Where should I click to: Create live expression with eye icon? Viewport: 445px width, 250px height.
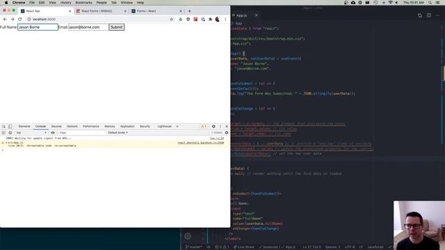(x=53, y=133)
